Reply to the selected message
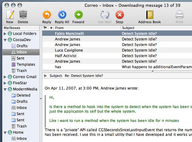Viewport: 192px width, 142px height. [x=47, y=15]
